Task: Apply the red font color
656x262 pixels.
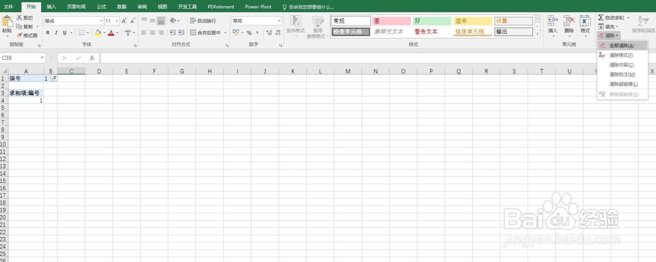Action: (111, 32)
